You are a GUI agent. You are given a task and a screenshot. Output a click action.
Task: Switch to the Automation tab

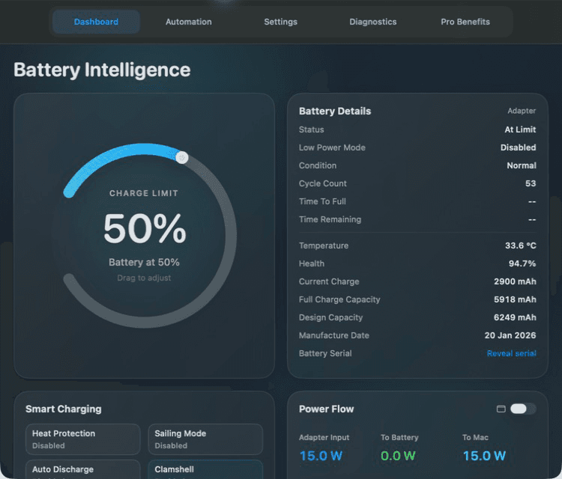[189, 22]
